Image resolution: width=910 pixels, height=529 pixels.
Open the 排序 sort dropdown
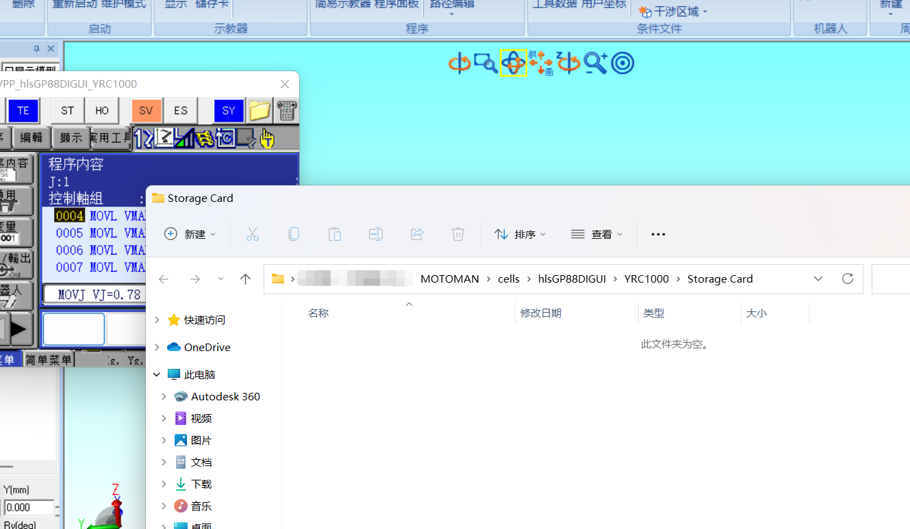pos(520,234)
